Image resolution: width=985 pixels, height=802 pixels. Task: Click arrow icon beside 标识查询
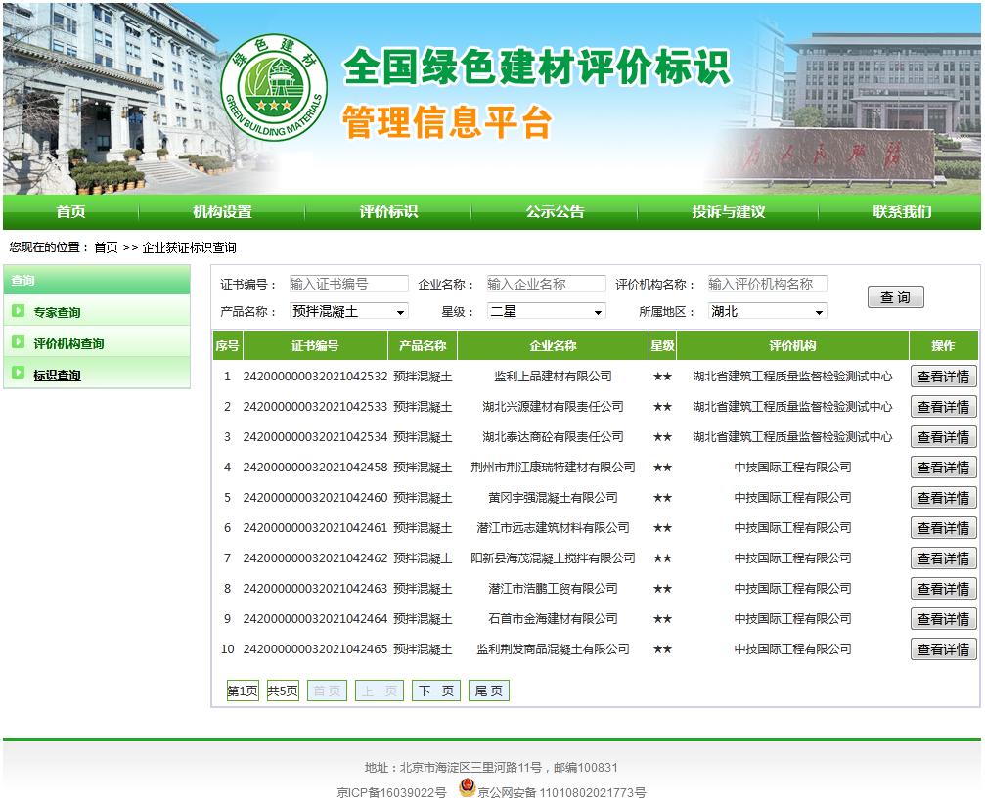[18, 373]
